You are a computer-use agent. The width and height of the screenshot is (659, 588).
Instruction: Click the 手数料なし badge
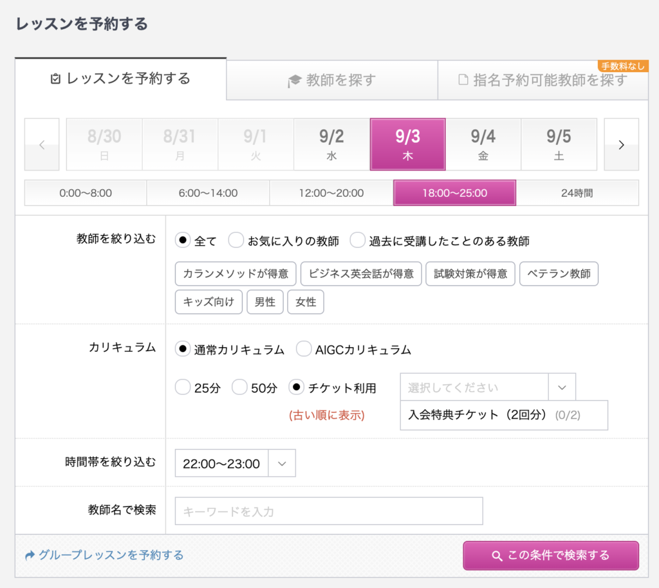623,66
